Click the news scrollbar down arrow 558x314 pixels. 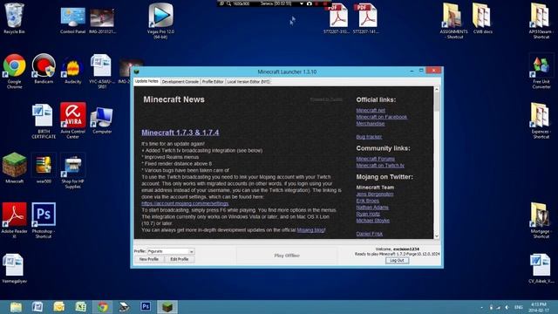[437, 235]
